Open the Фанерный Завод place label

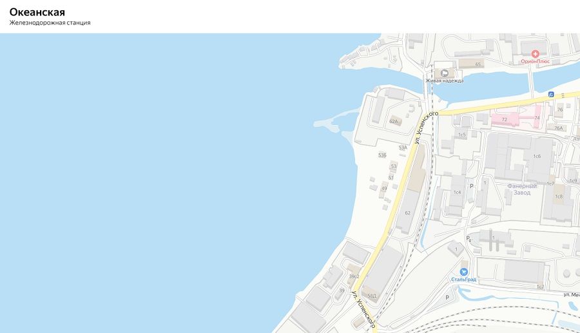pos(522,189)
